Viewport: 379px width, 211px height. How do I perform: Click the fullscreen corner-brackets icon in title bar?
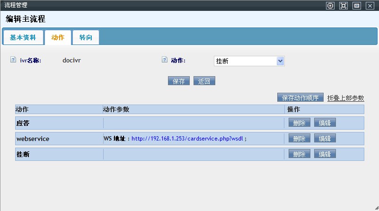pos(344,6)
